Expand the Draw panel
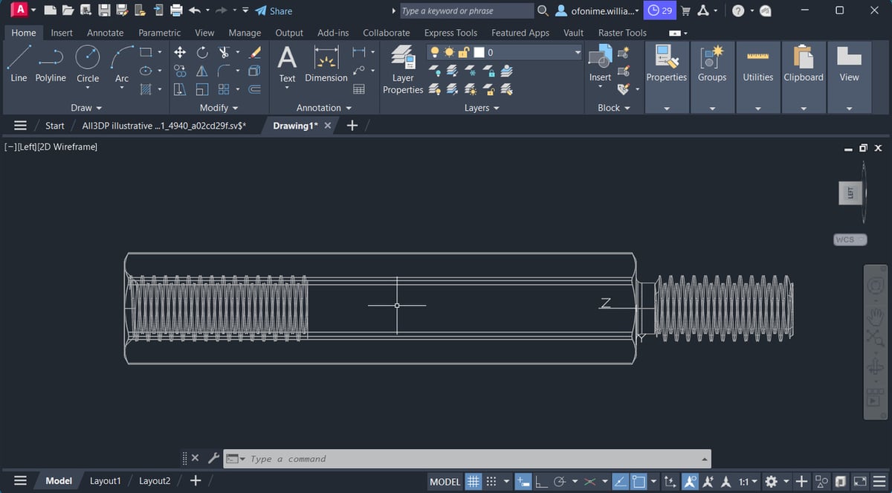Image resolution: width=892 pixels, height=493 pixels. click(85, 108)
